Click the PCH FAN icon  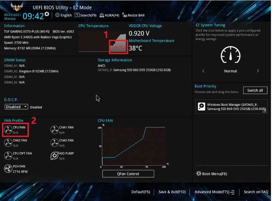(8, 169)
